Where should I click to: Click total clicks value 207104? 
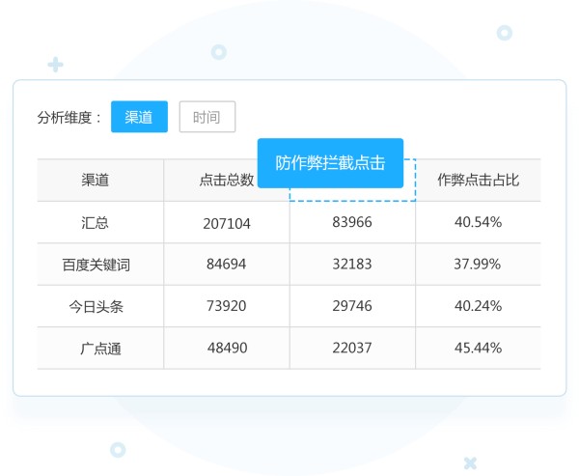227,224
